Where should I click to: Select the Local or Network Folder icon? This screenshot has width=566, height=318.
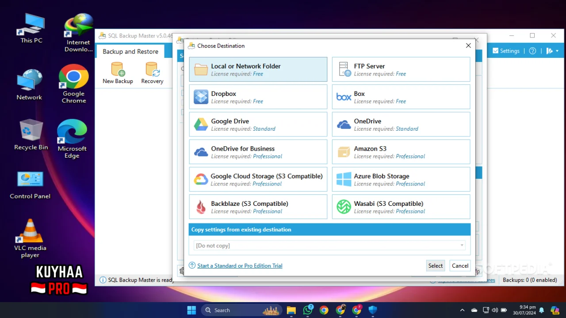[201, 69]
